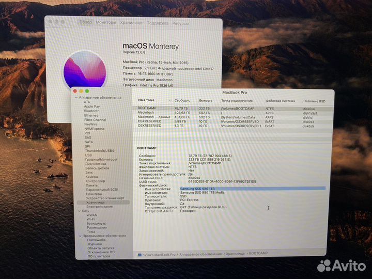Select Frameworks under software section

(x=96, y=240)
